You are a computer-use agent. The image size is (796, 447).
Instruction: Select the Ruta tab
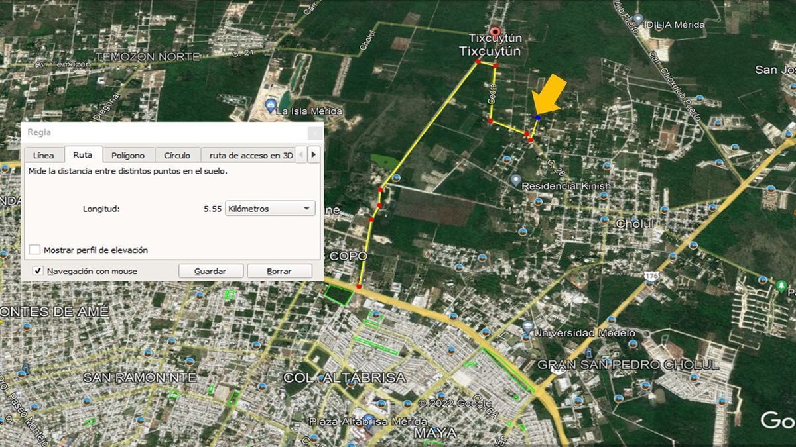pos(83,154)
